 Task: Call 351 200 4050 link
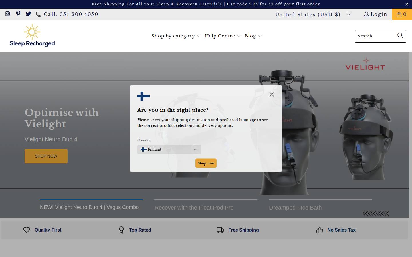pos(71,14)
